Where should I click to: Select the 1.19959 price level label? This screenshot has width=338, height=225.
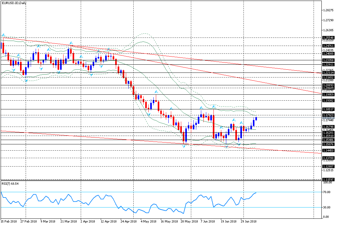(328, 94)
